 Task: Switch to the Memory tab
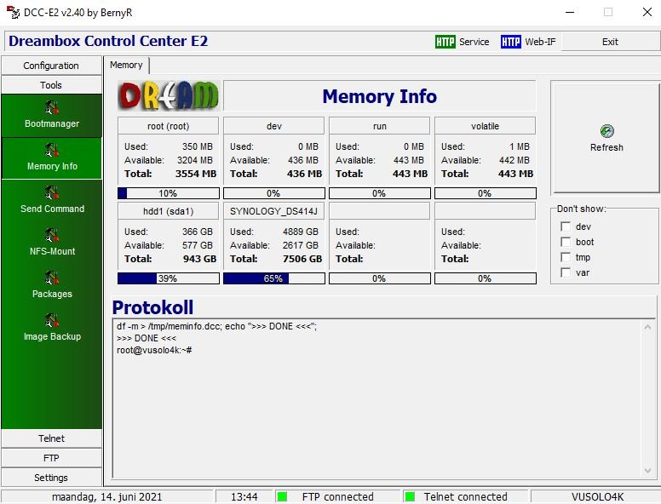click(x=126, y=66)
